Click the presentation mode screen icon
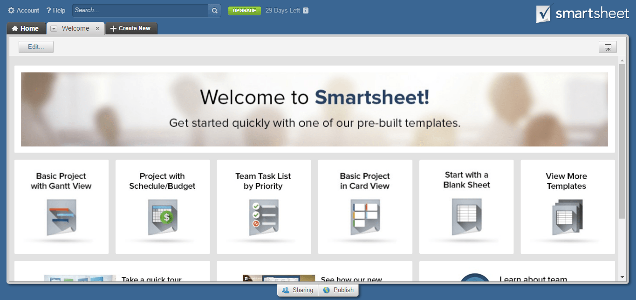 coord(608,47)
